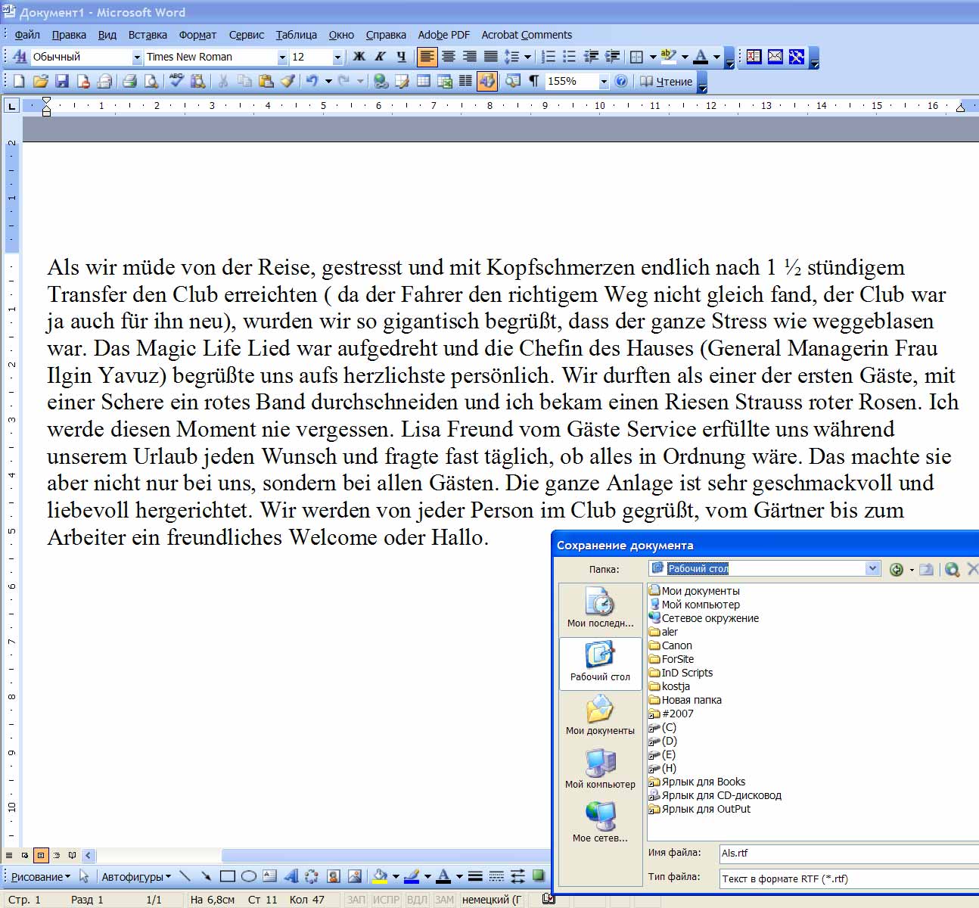Toggle Italic formatting (К)
The image size is (979, 908).
point(381,57)
